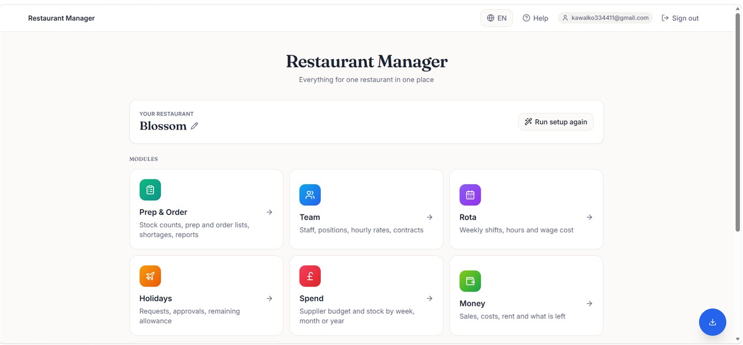Open the Rota module title
The width and height of the screenshot is (743, 345).
(468, 217)
